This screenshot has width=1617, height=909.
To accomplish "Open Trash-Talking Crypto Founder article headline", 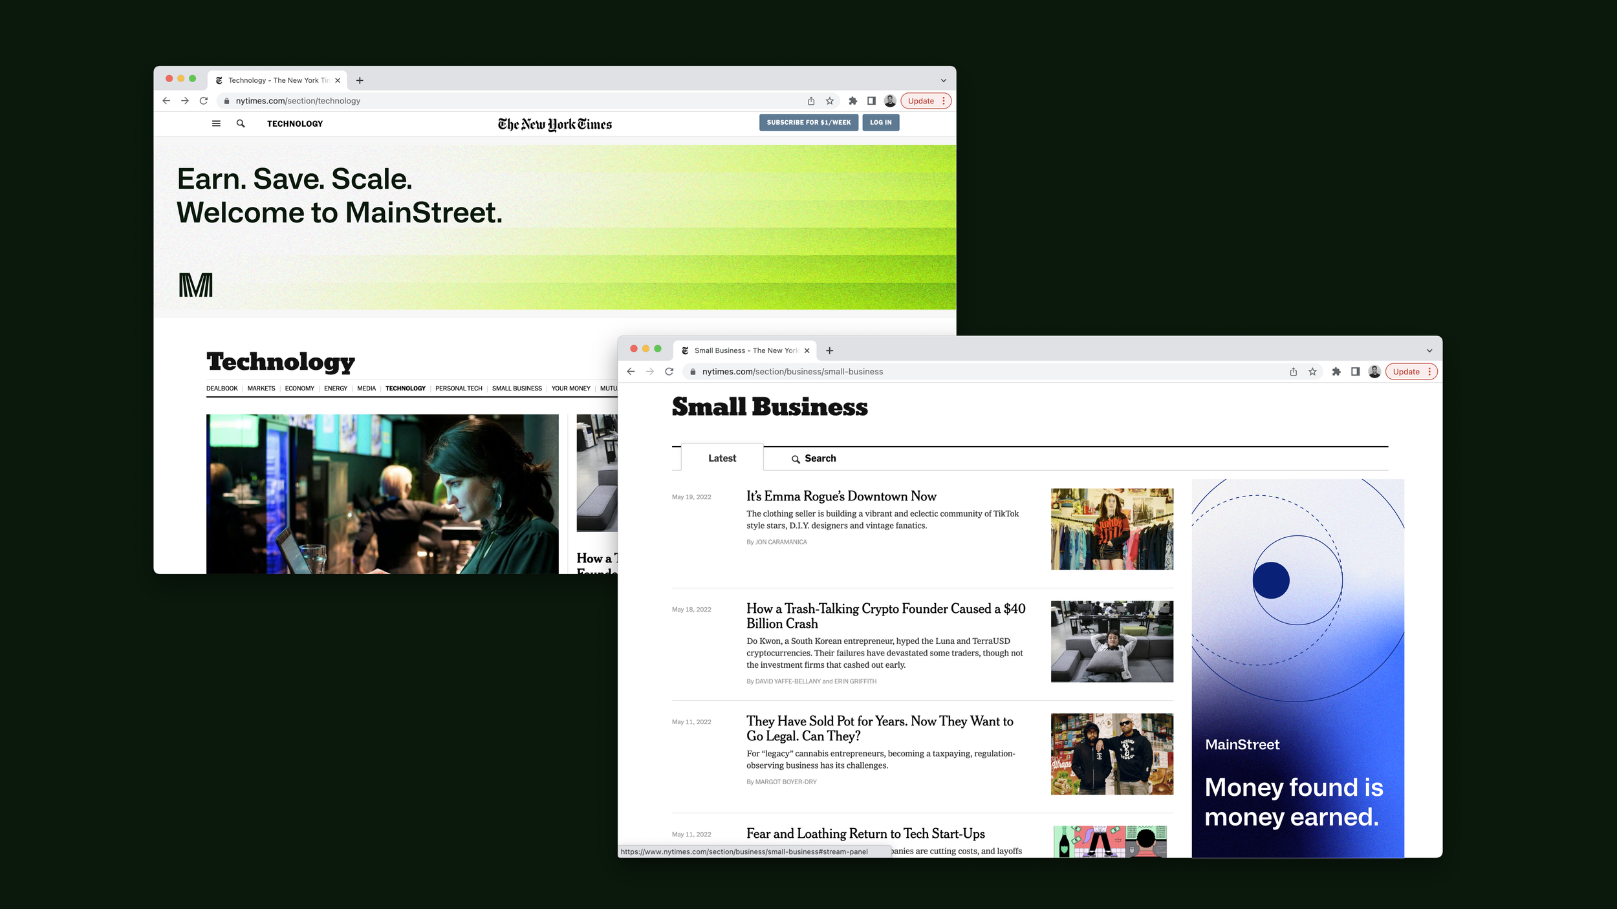I will pyautogui.click(x=886, y=615).
